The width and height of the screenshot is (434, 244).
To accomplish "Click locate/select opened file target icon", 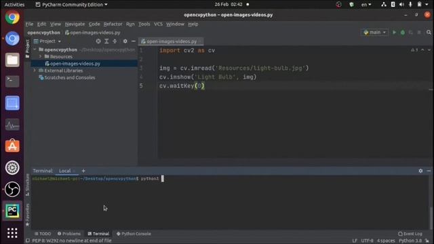I will coord(98,41).
